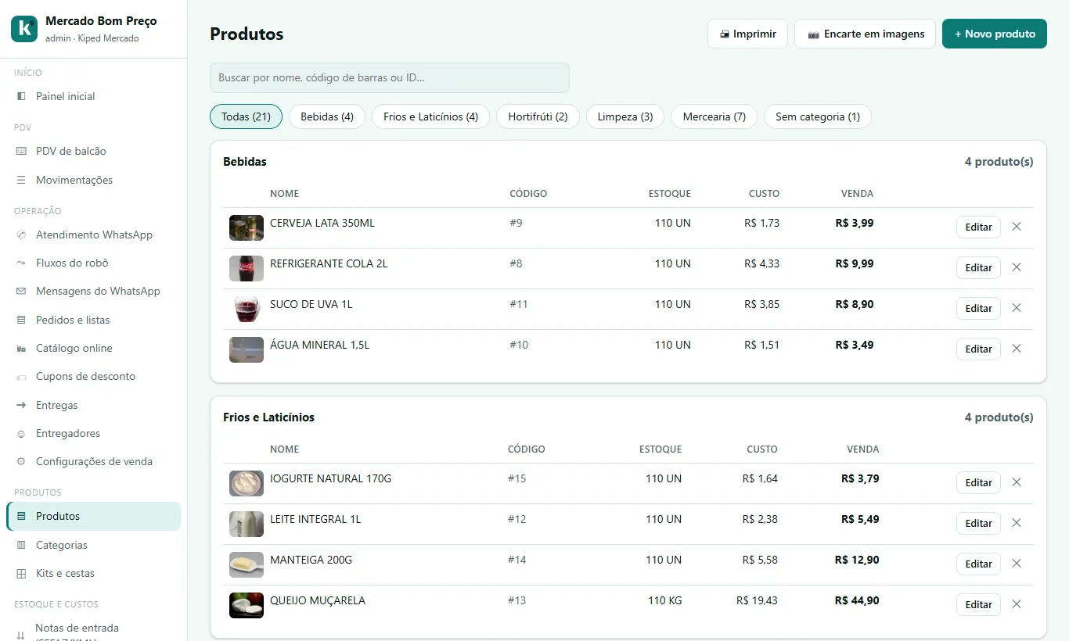Click the Pedidos e listas icon

[x=21, y=320]
